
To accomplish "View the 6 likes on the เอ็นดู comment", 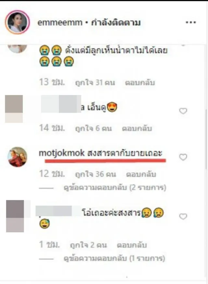I will [93, 129].
